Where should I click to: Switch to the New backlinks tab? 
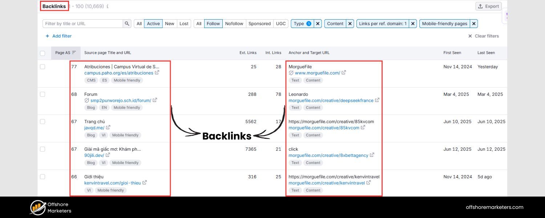coord(169,23)
